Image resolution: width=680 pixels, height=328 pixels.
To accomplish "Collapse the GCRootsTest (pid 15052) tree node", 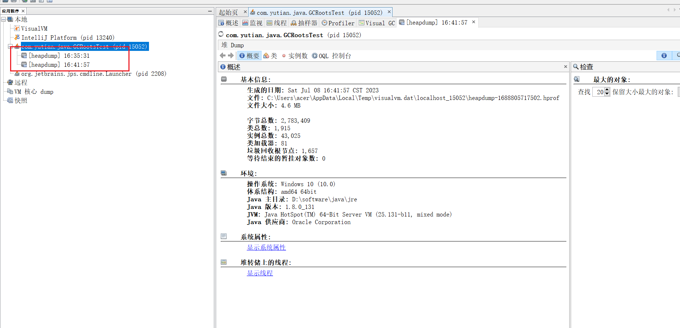I will click(10, 47).
